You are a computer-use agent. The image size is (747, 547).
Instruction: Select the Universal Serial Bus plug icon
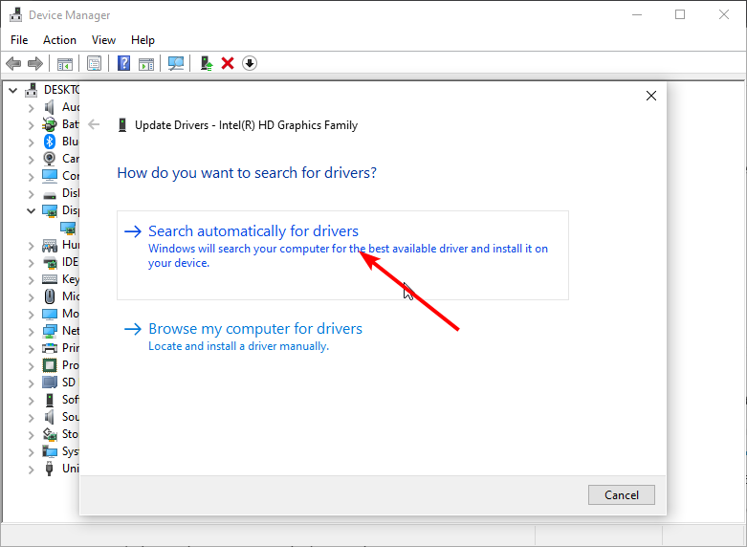click(49, 469)
